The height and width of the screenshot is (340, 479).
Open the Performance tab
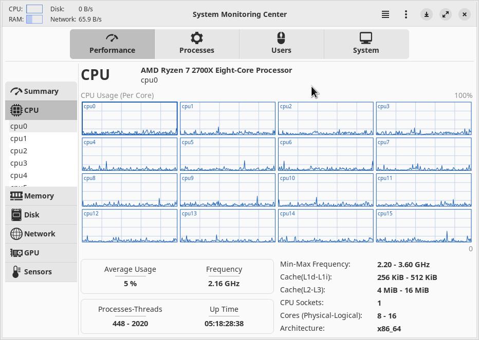pos(112,44)
